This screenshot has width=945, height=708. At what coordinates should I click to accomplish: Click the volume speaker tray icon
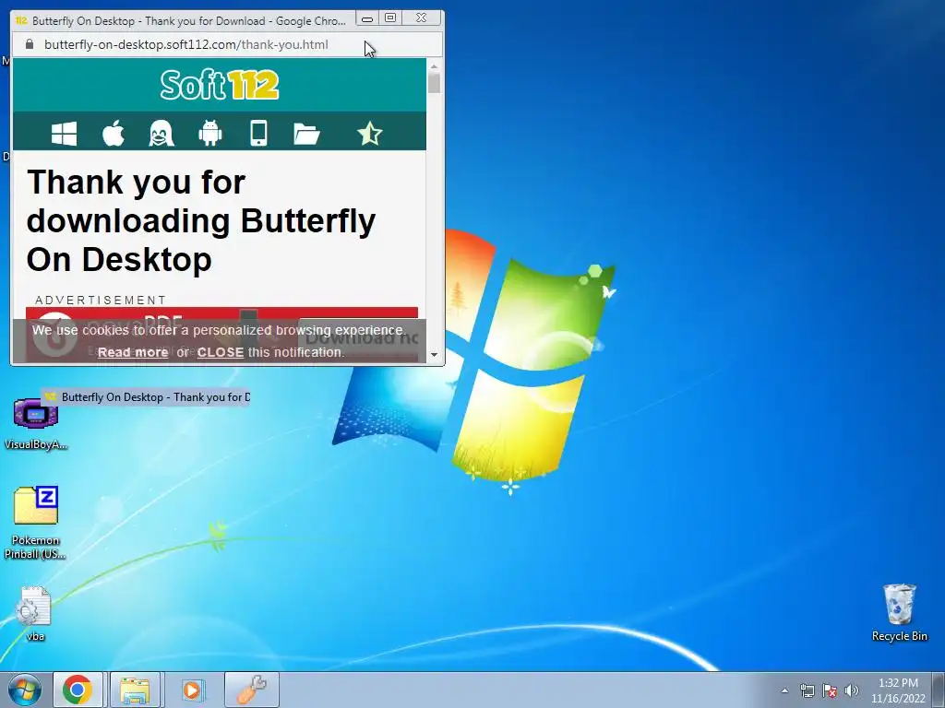[851, 690]
